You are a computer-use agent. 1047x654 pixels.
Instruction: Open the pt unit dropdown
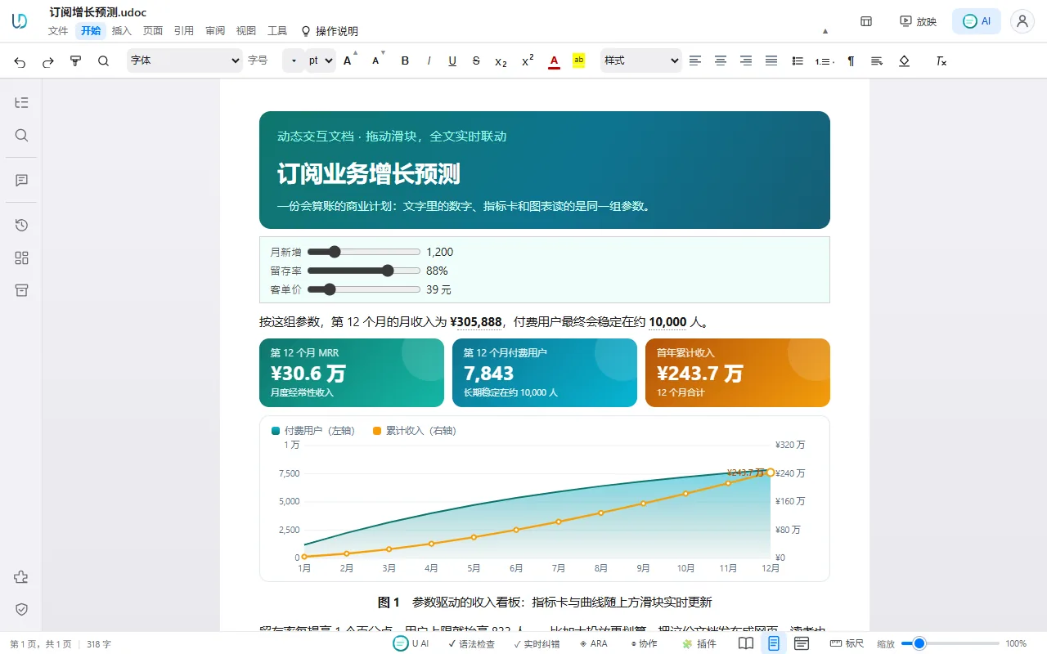click(321, 60)
